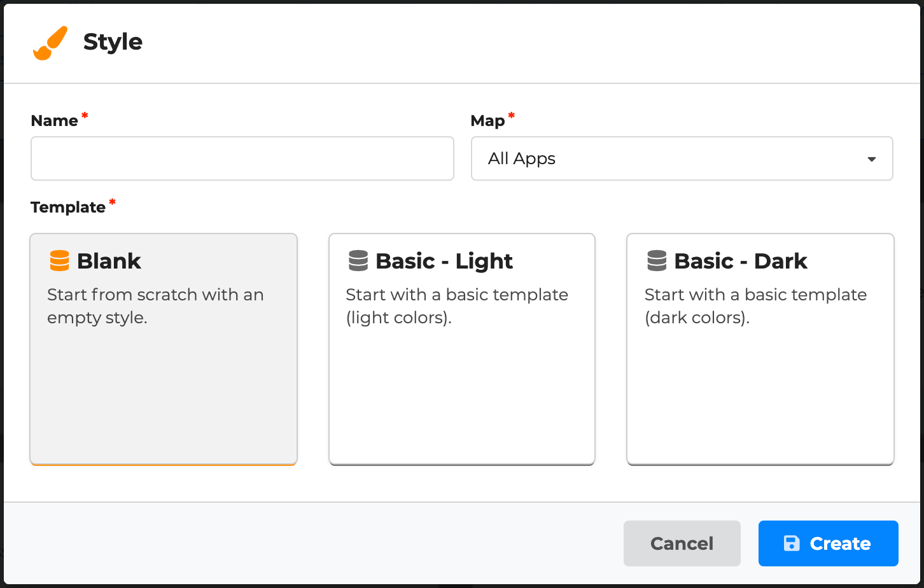Screen dimensions: 924x588
Task: Click the Map field label
Action: click(x=487, y=121)
